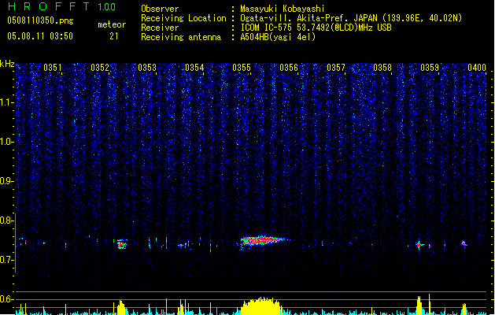Click the date stamp 05.08.11 03:50
Screen dimensions: 495x315
[x=40, y=36]
